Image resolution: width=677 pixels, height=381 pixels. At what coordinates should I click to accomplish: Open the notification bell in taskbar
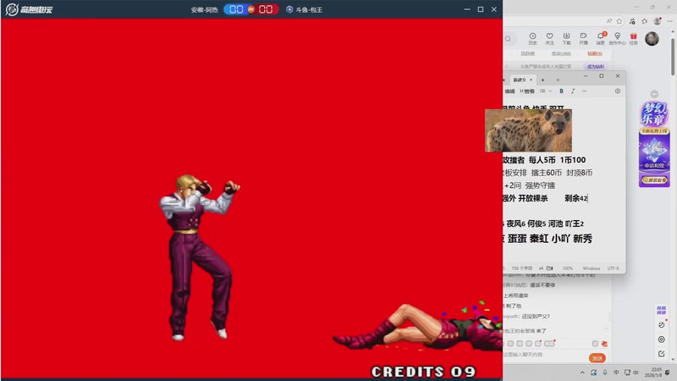coord(668,373)
